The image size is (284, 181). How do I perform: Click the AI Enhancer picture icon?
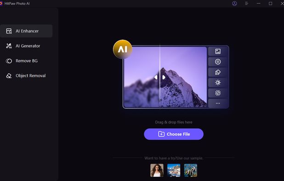coord(9,31)
